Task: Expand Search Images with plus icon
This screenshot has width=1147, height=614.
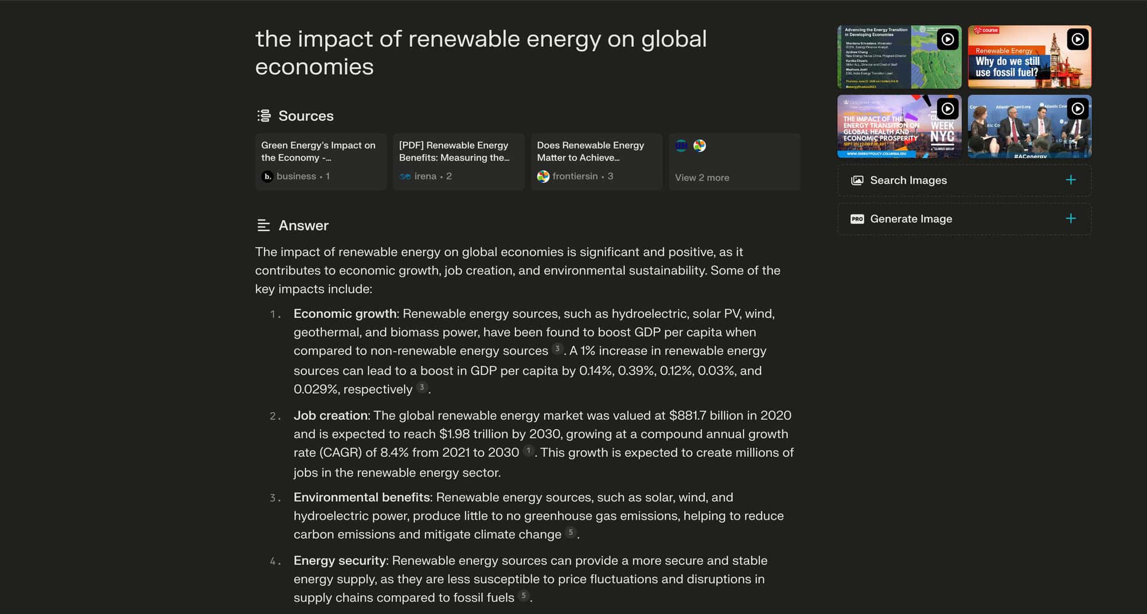Action: [1070, 180]
